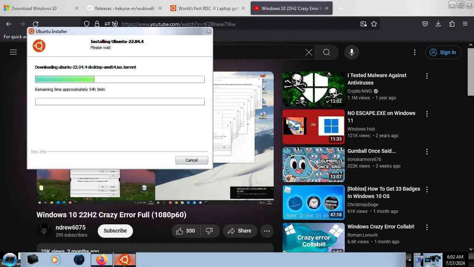The height and width of the screenshot is (267, 474).
Task: Launch media player from taskbar
Action: (55, 260)
